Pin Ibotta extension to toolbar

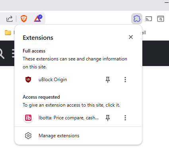click(108, 118)
